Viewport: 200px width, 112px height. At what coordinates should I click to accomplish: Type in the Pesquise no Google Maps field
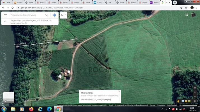(x=27, y=15)
